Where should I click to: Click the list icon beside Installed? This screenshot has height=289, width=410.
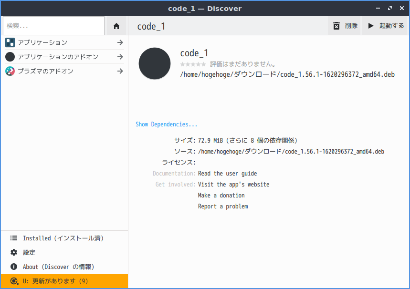[14, 238]
